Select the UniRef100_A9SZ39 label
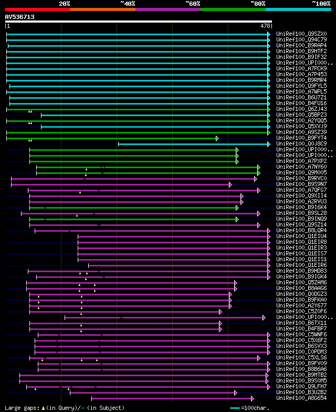Screen dimensions: 336x412 pyautogui.click(x=301, y=132)
